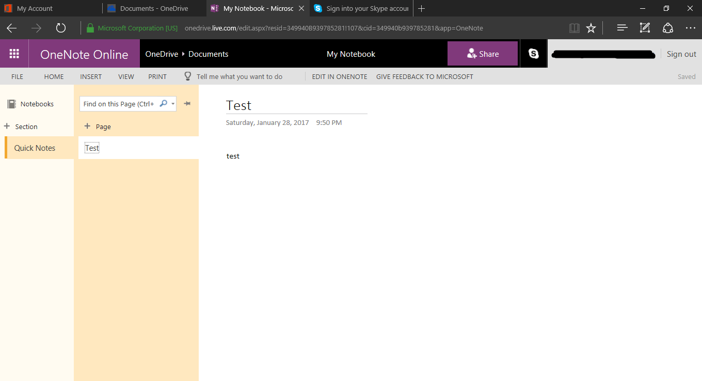
Task: Click the browser share icon
Action: (x=668, y=28)
